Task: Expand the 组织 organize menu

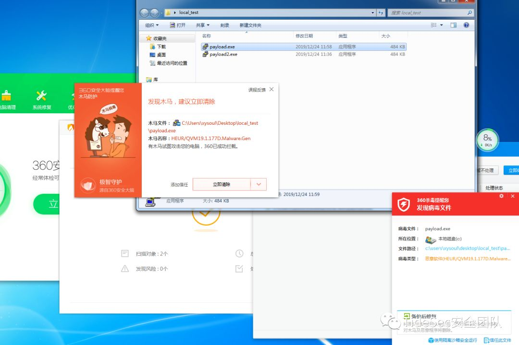Action: pos(152,25)
